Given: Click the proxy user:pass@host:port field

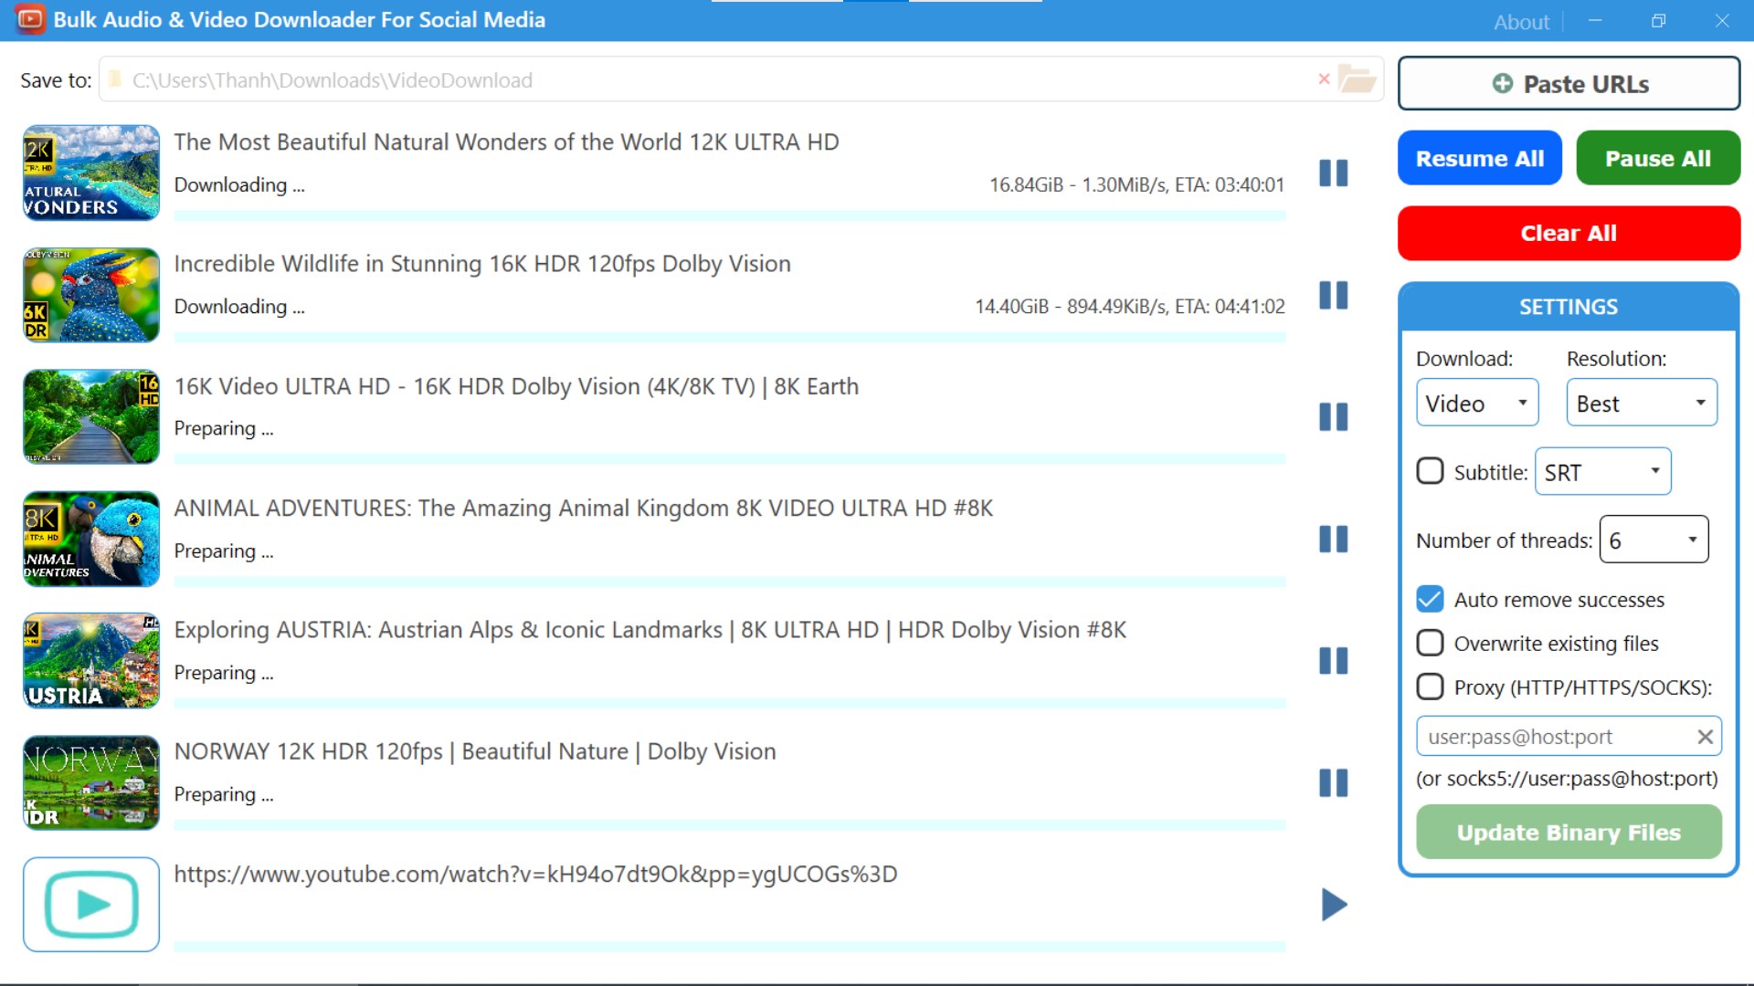Looking at the screenshot, I should pos(1553,737).
